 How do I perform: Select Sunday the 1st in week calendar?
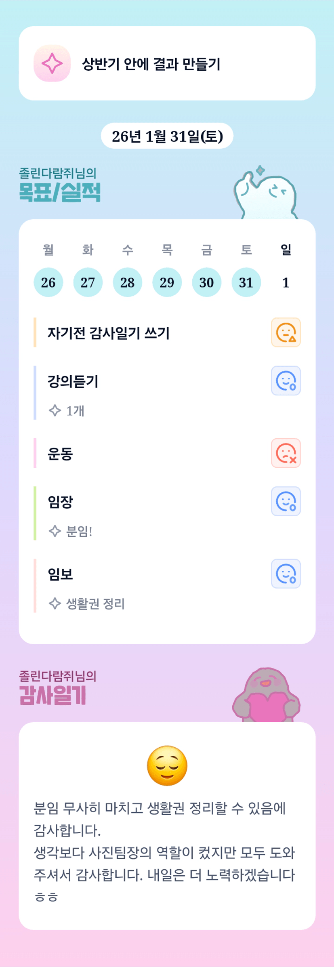tap(286, 282)
